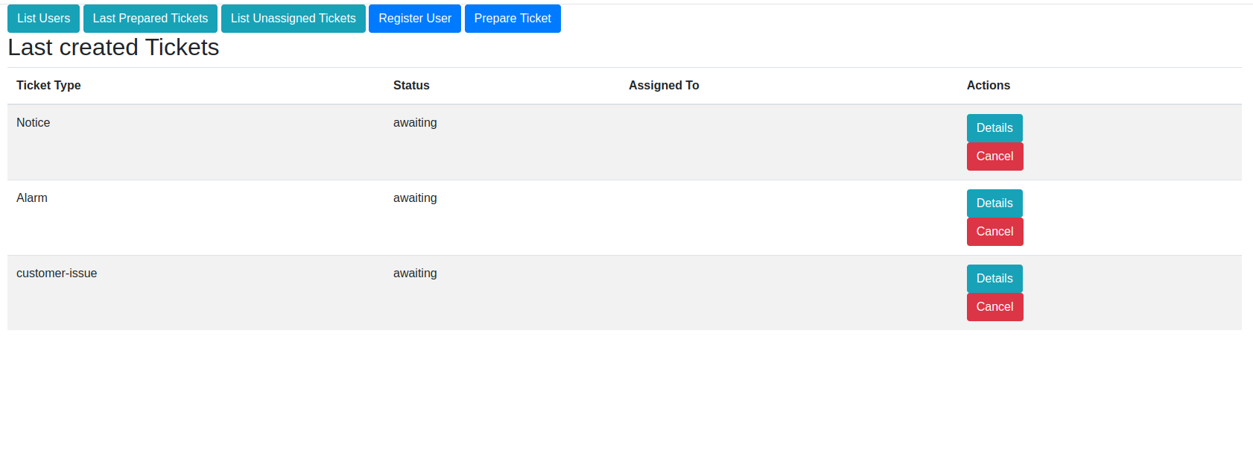The image size is (1253, 471).
Task: Click the Status column header
Action: pos(411,86)
